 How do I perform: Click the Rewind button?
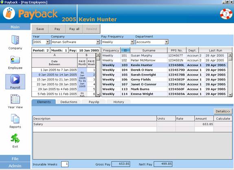pos(92,29)
